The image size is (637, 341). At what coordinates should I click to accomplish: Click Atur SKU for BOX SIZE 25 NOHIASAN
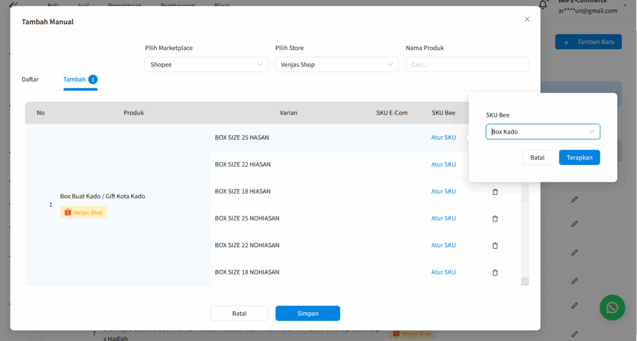pos(443,218)
